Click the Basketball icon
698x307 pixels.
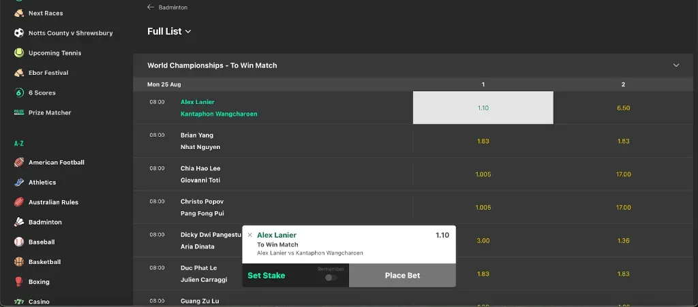click(x=19, y=261)
